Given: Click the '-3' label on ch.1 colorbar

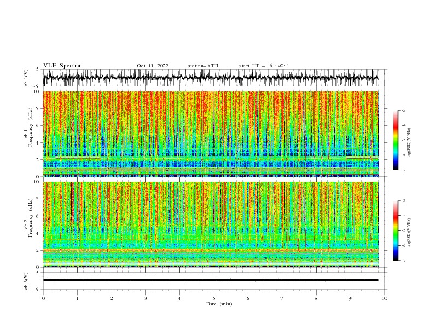Looking at the screenshot, I should pos(403,110).
